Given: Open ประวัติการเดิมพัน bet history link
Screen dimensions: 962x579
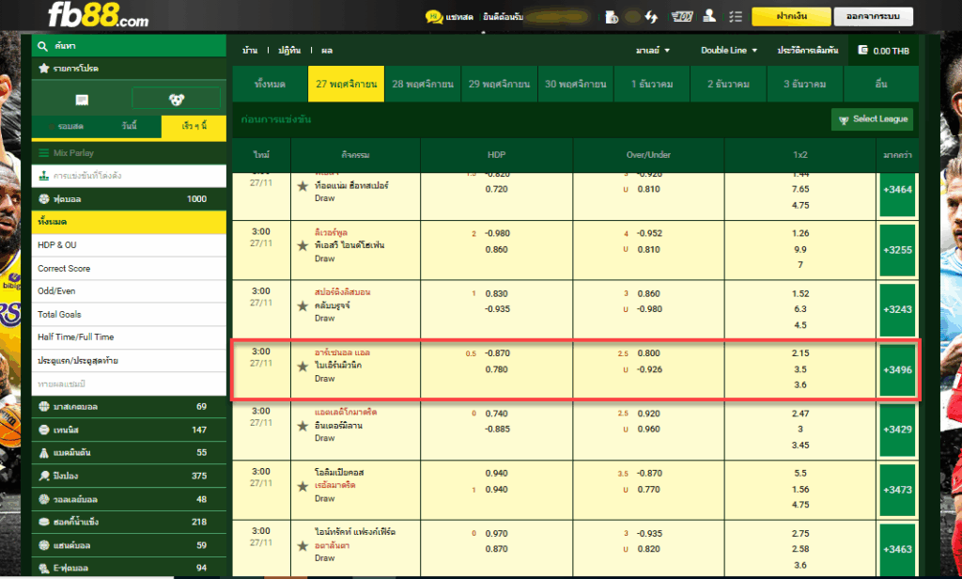Looking at the screenshot, I should (807, 51).
